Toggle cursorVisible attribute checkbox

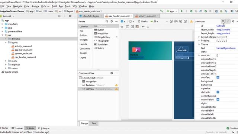pos(218,99)
